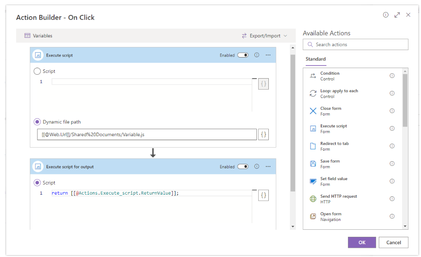Open more options for Execute script for output
Image resolution: width=421 pixels, height=257 pixels.
[268, 167]
